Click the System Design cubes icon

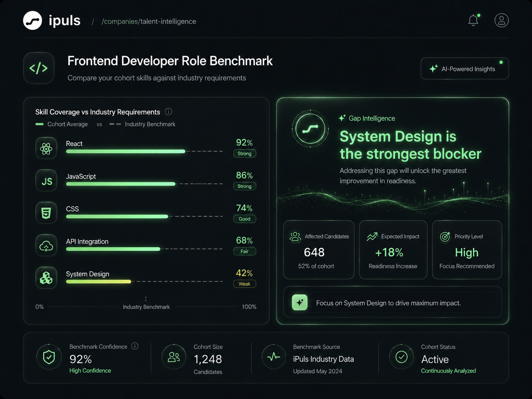[x=46, y=278]
